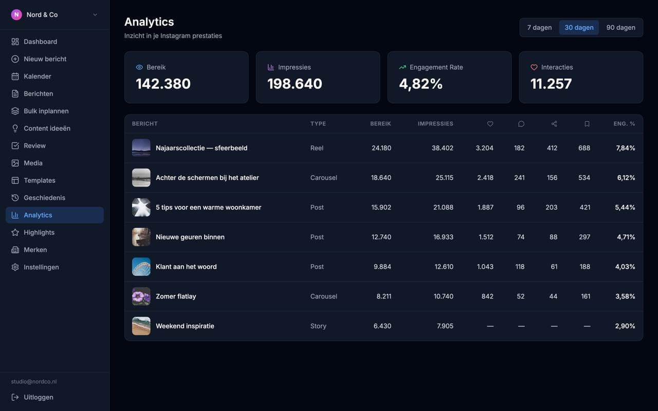The width and height of the screenshot is (658, 411).
Task: Click the Uitloggen logout arrow icon
Action: (x=15, y=397)
